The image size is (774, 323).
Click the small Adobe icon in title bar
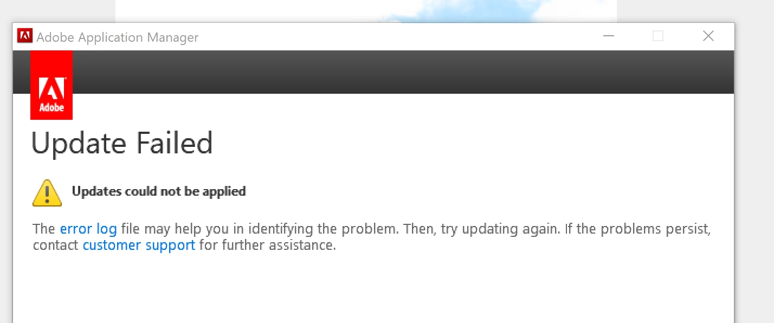click(24, 36)
